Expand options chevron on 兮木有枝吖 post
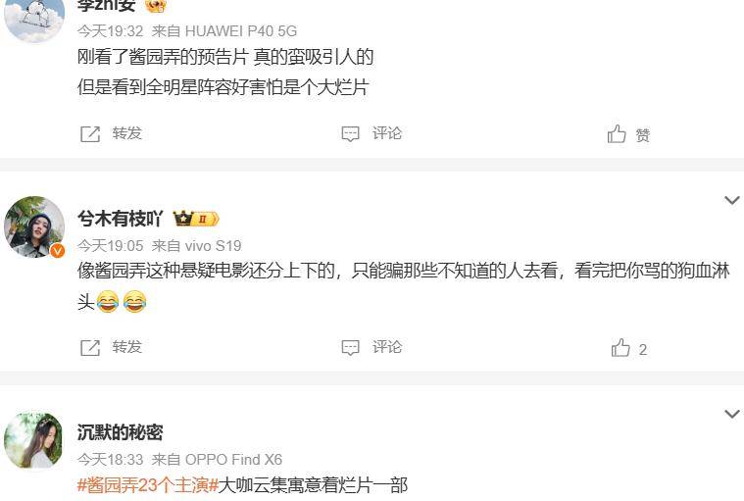The height and width of the screenshot is (501, 744). pos(732,200)
